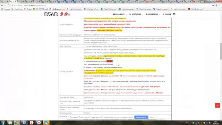This screenshot has width=222, height=125.
Task: Click the 'Способ доставки' row label
Action: coord(66,72)
